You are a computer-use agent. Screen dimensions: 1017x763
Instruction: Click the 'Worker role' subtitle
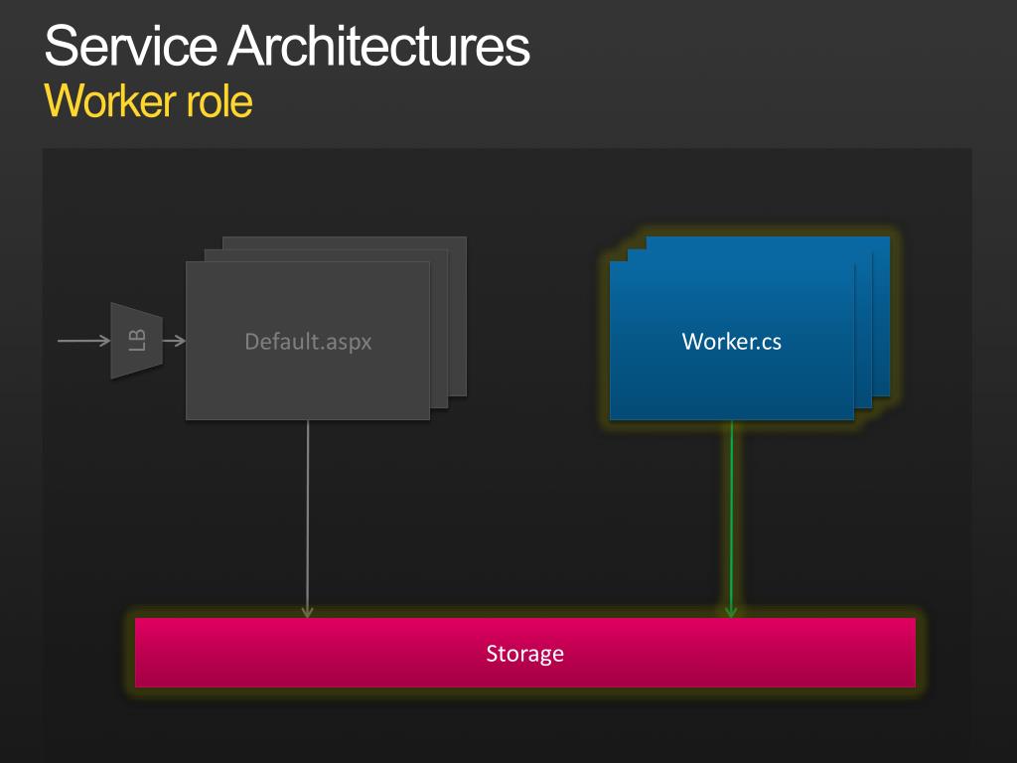148,101
